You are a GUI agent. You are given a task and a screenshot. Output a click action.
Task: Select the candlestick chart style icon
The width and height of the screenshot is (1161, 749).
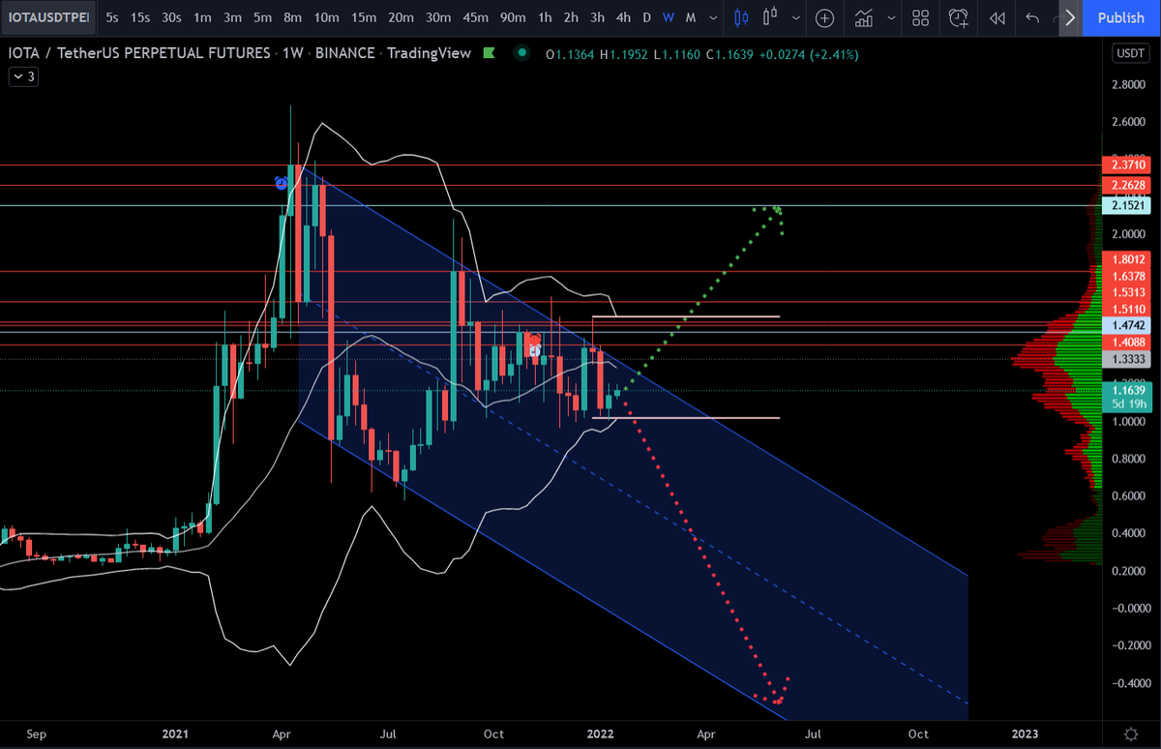[x=742, y=17]
